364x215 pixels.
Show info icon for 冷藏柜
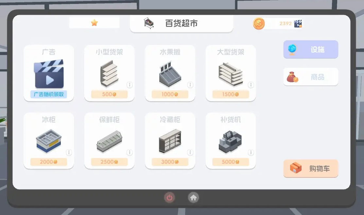[x=190, y=152]
